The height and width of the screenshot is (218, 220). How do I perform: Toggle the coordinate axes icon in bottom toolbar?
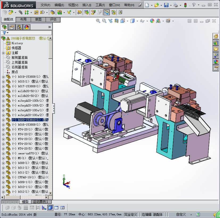point(44,208)
